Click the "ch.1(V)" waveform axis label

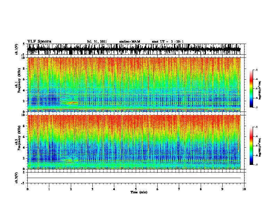tap(16, 49)
